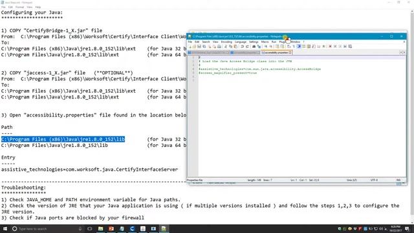Click the highlighted Java 32 bit lib path
This screenshot has width=414, height=233.
(63, 139)
